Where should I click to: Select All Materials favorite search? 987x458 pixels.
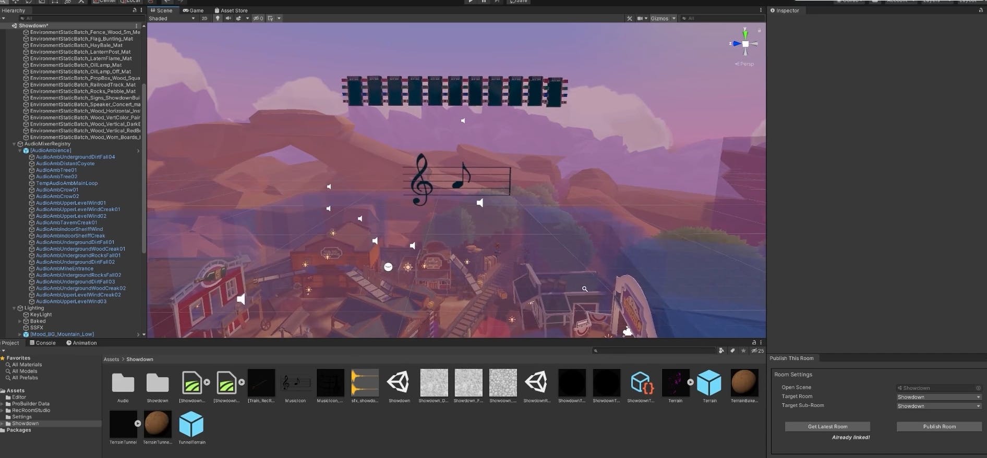click(x=27, y=365)
